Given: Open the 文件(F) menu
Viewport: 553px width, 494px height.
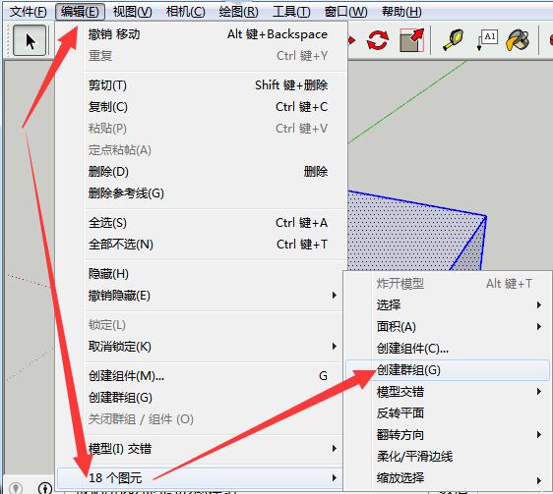Looking at the screenshot, I should point(28,12).
